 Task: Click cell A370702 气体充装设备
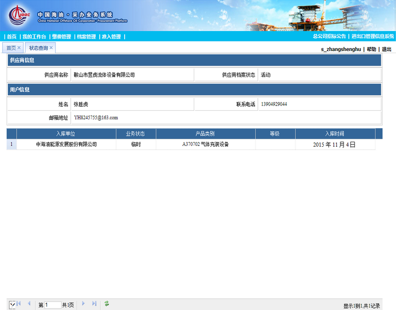[206, 144]
